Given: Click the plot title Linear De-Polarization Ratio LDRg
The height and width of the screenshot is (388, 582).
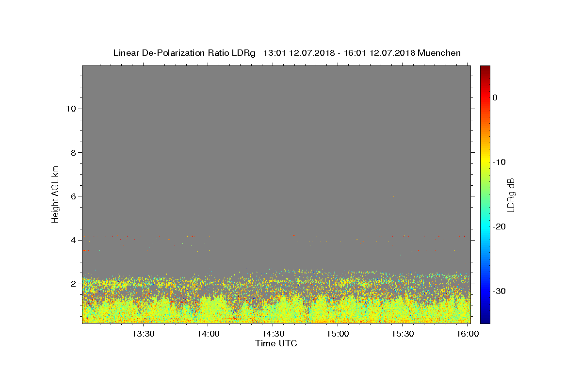Looking at the screenshot, I should 184,53.
